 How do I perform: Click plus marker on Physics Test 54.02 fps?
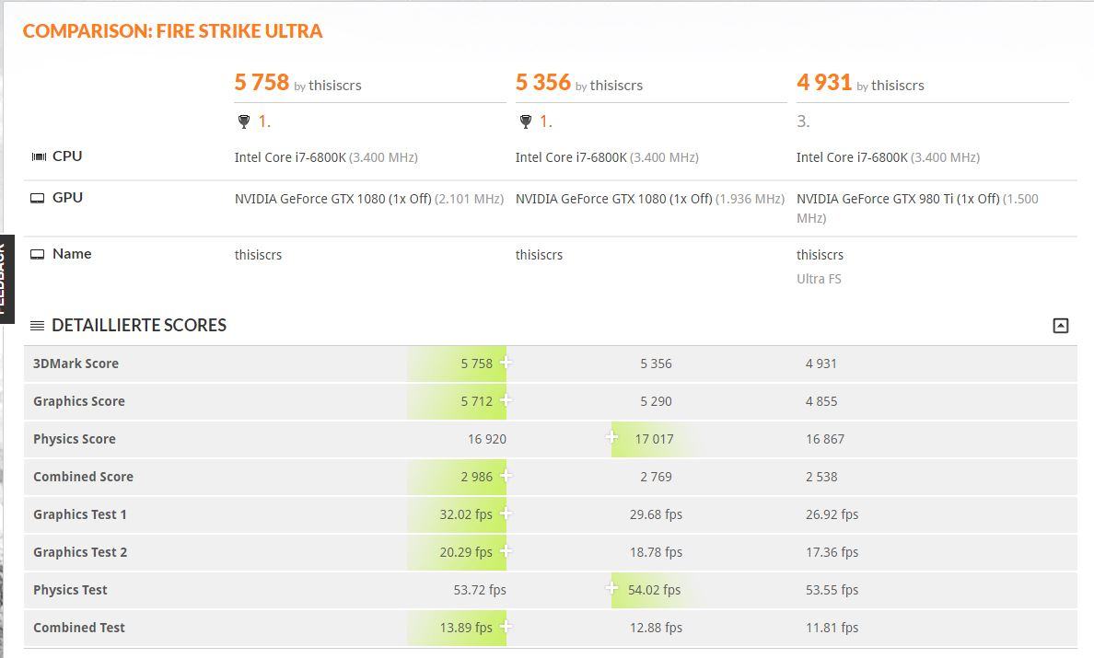(612, 589)
